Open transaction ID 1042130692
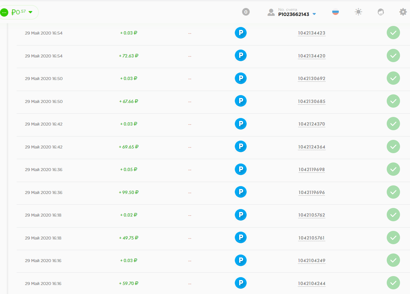The image size is (410, 294). 312,79
